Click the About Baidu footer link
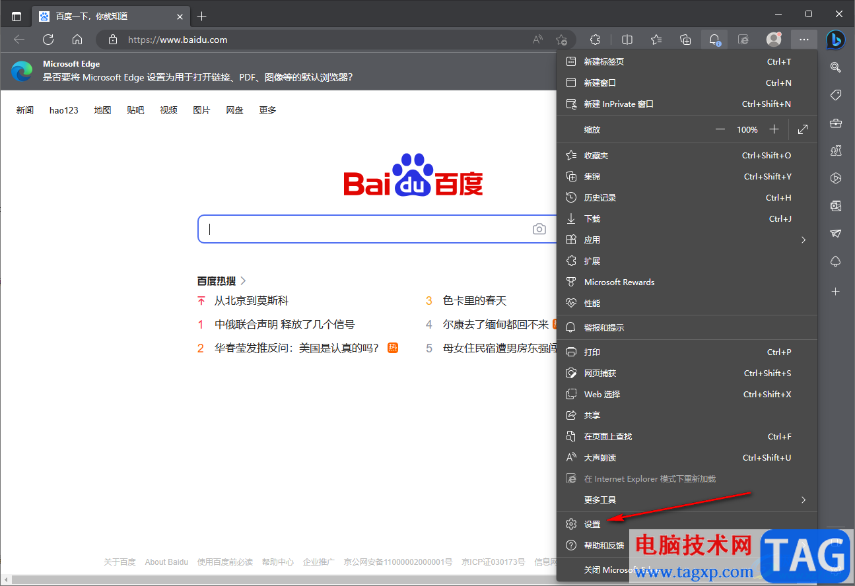 [x=166, y=562]
